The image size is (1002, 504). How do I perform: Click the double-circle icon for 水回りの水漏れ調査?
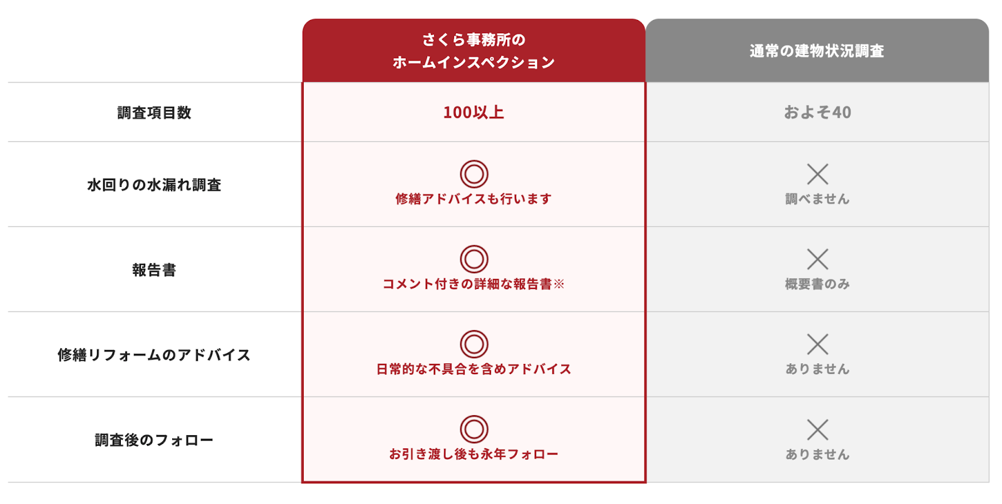point(474,174)
